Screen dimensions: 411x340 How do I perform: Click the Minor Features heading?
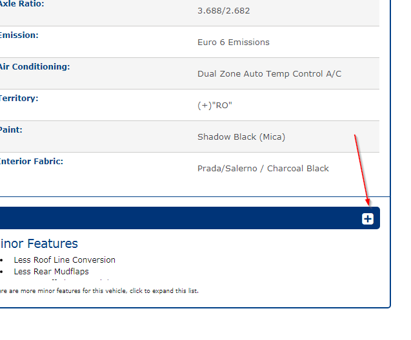click(39, 243)
